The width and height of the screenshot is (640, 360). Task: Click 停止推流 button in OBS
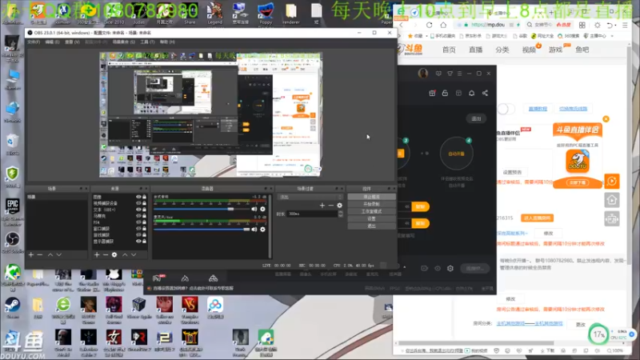click(x=371, y=197)
